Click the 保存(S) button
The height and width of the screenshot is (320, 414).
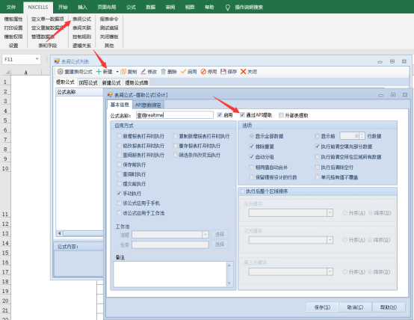pos(322,307)
